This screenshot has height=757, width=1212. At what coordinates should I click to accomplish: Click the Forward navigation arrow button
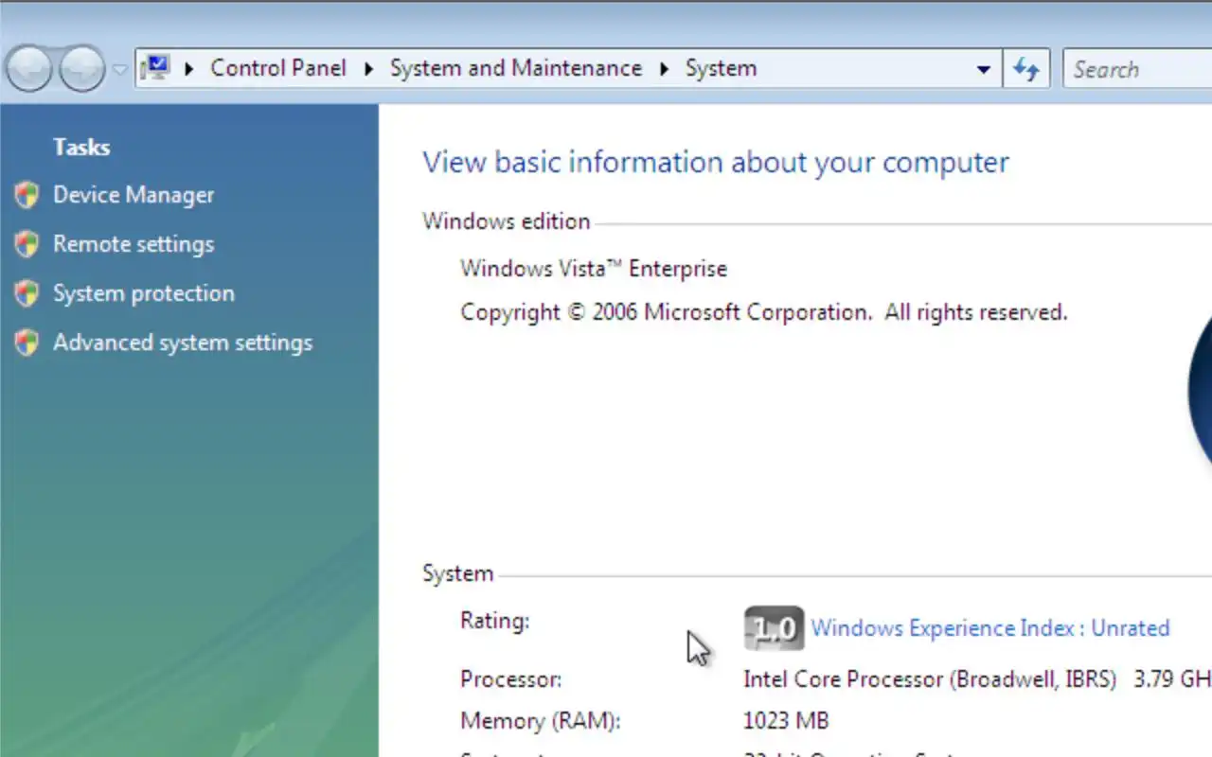(82, 69)
